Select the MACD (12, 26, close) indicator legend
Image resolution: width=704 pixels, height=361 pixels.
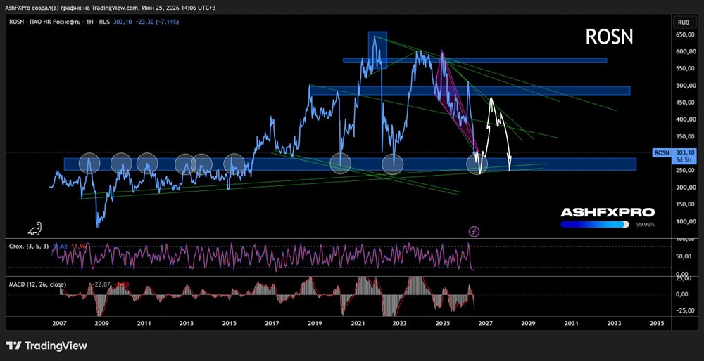[x=37, y=284]
